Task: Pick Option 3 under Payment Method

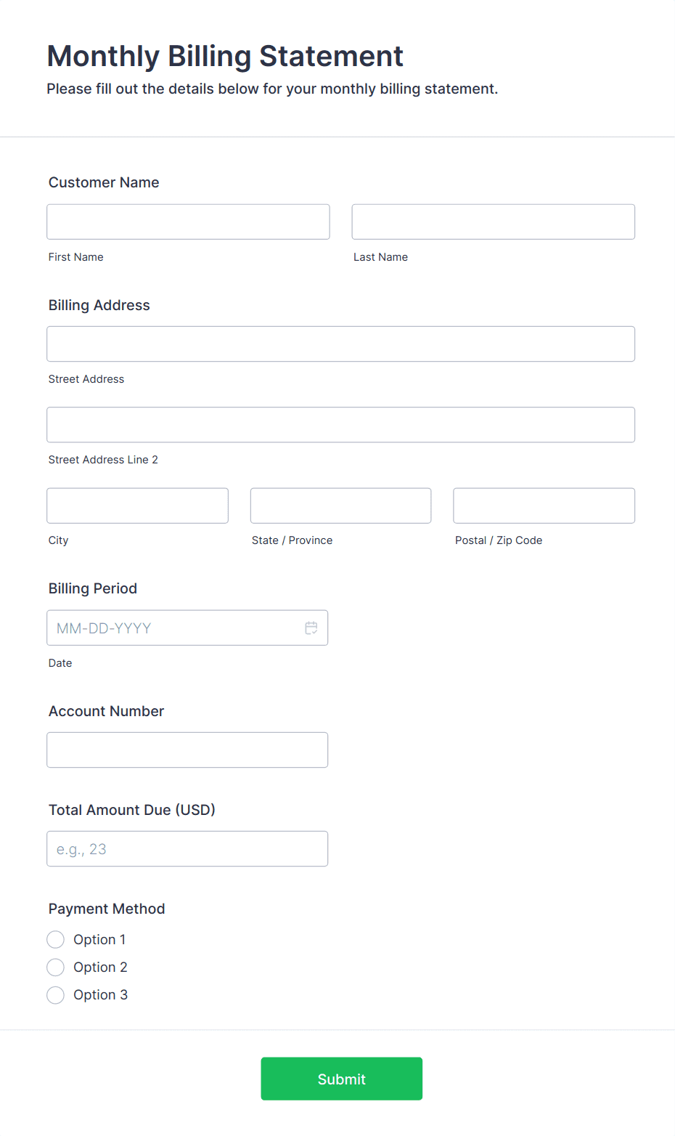Action: (x=56, y=995)
